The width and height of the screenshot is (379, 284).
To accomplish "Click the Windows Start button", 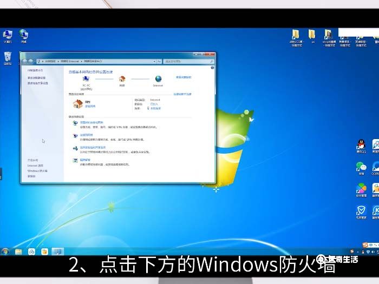I will tap(5, 252).
